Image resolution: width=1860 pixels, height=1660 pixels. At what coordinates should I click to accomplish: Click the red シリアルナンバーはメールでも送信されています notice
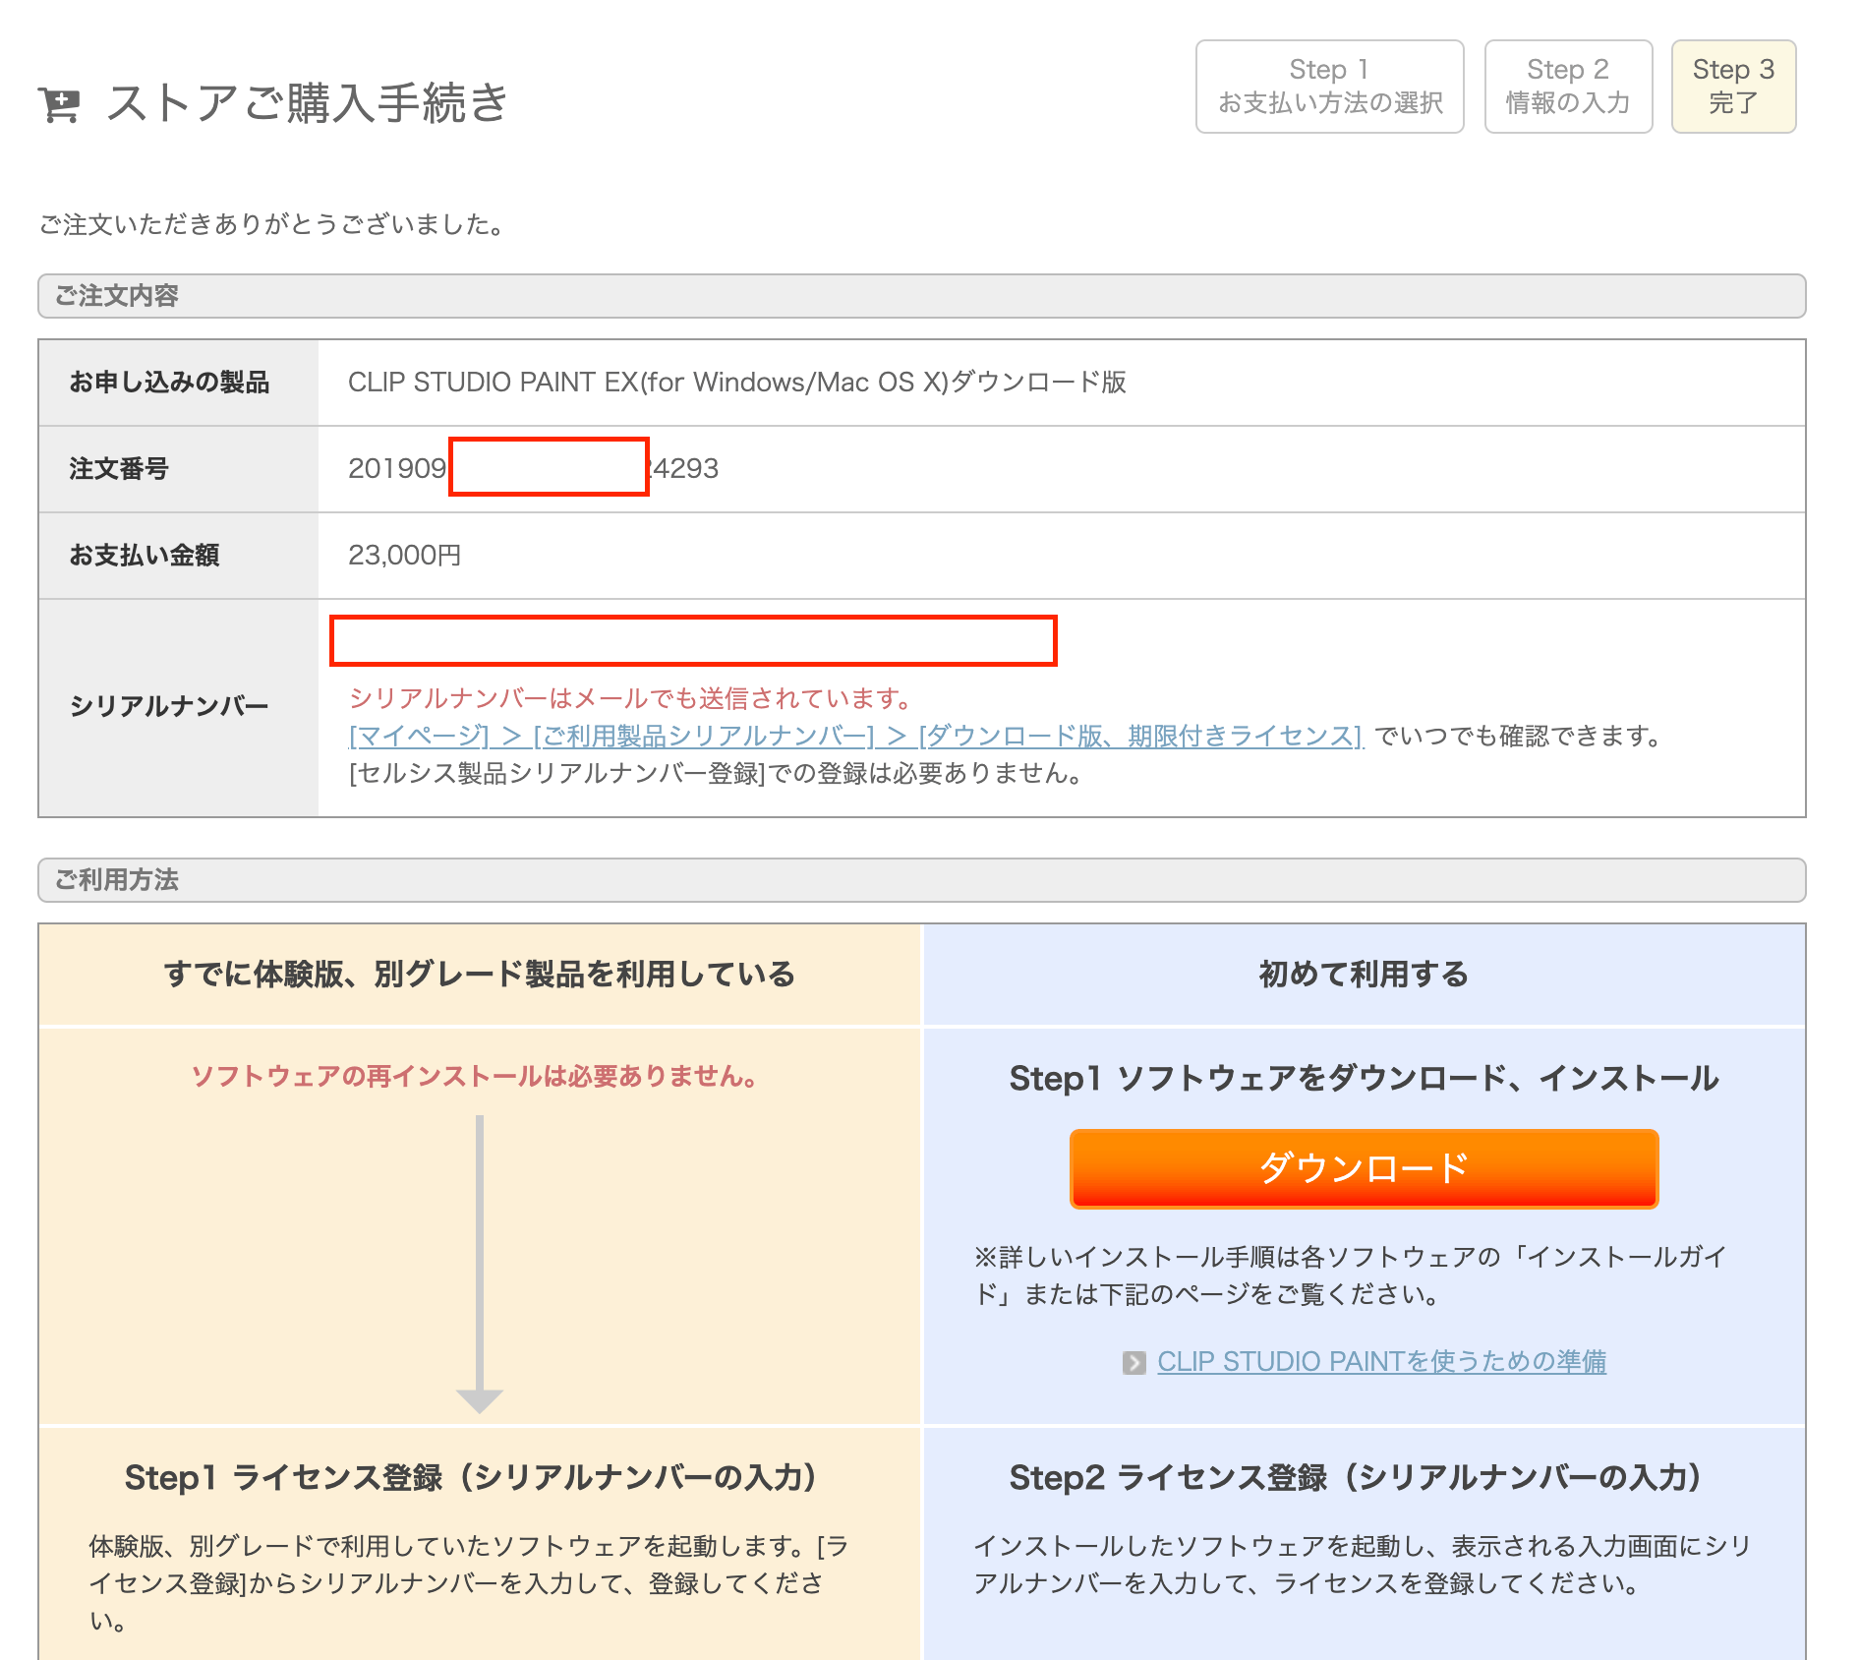pyautogui.click(x=630, y=698)
